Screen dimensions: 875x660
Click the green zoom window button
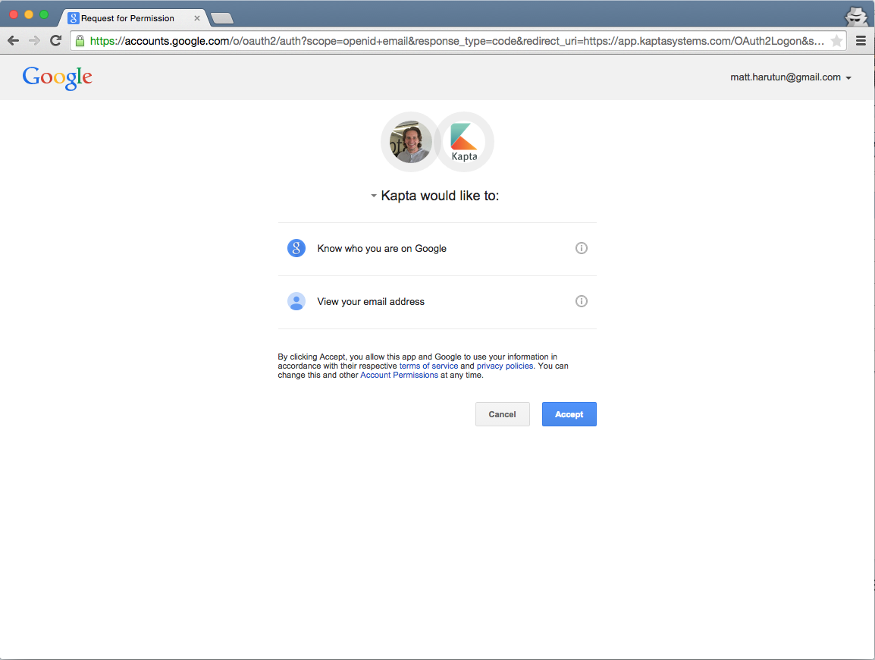pyautogui.click(x=44, y=14)
